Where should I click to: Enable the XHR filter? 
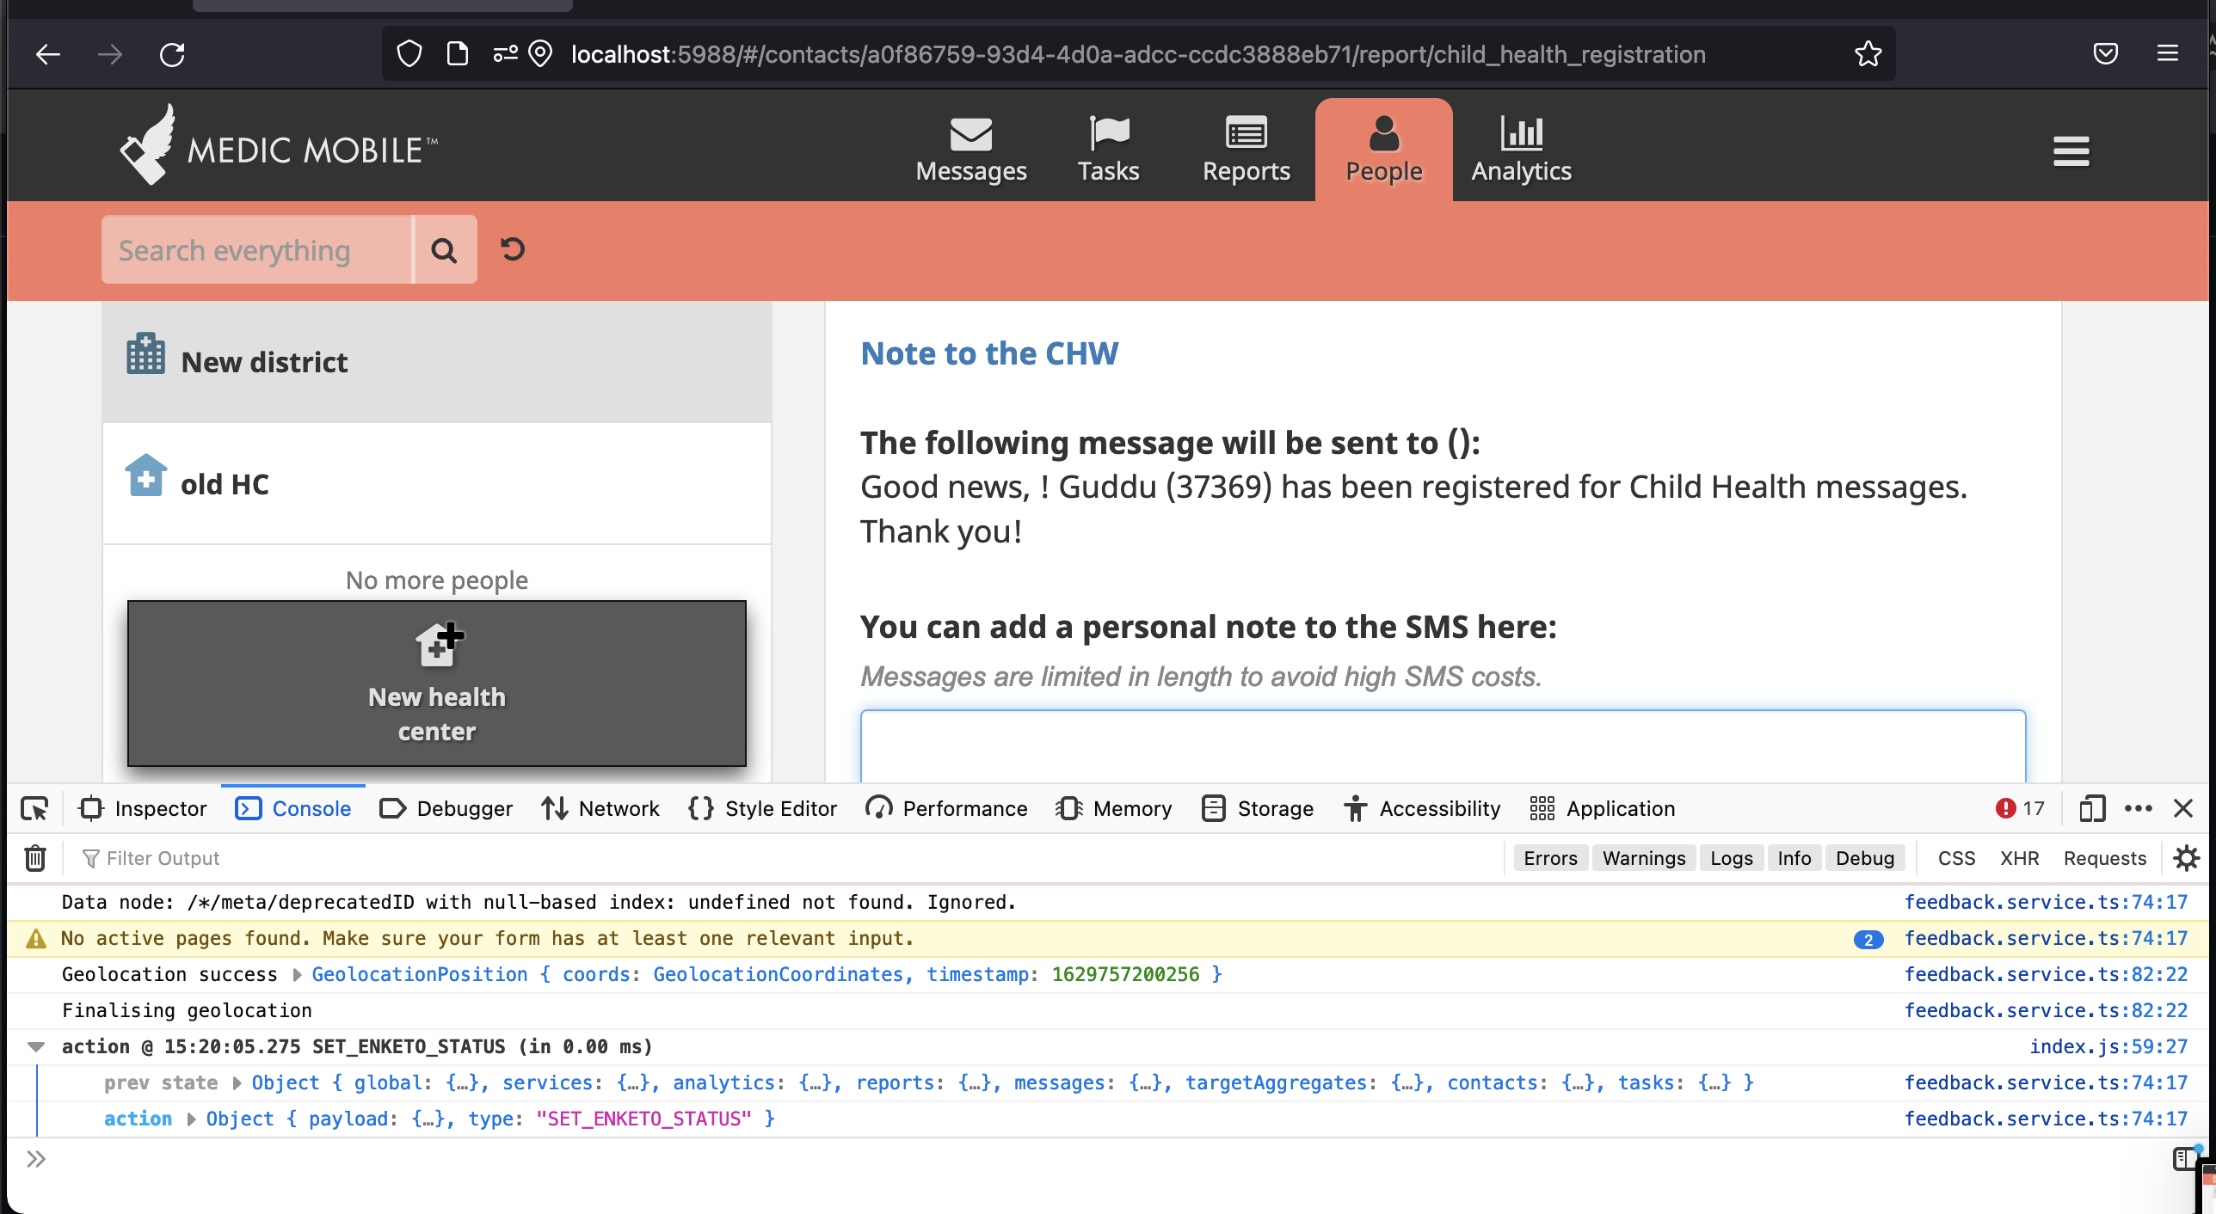tap(2020, 857)
